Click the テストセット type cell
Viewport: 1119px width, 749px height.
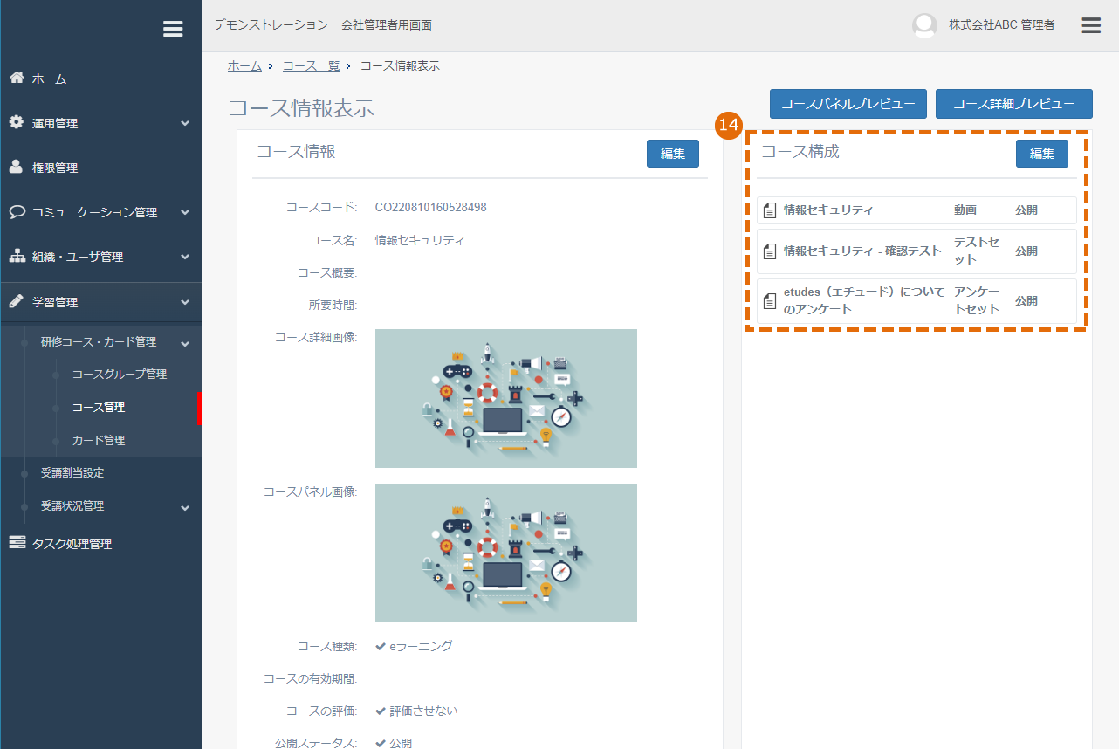977,251
